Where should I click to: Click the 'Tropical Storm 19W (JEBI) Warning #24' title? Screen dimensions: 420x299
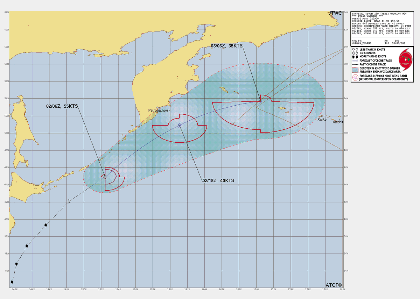(x=379, y=14)
